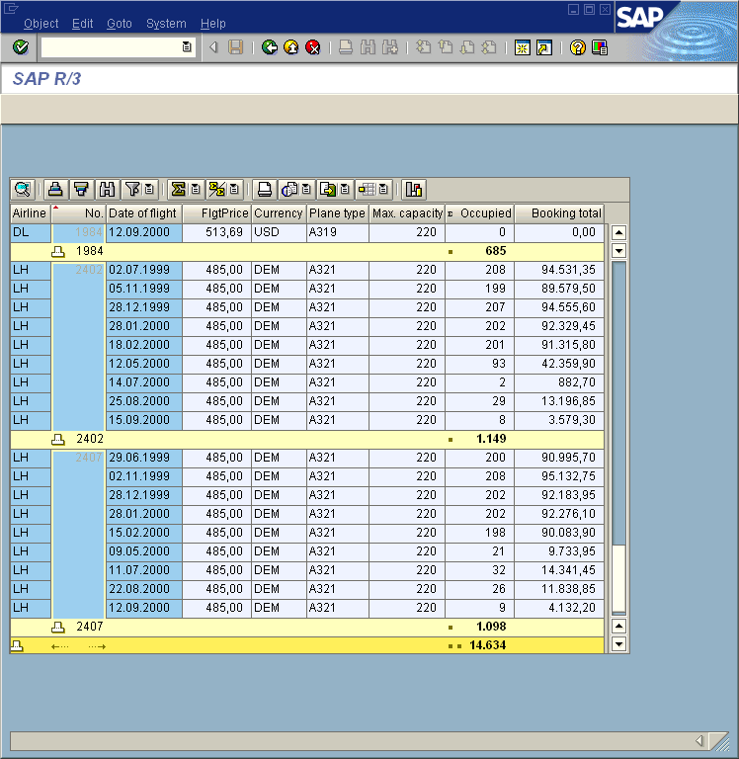This screenshot has width=739, height=759.
Task: Click the green Back arrow icon
Action: coord(269,47)
